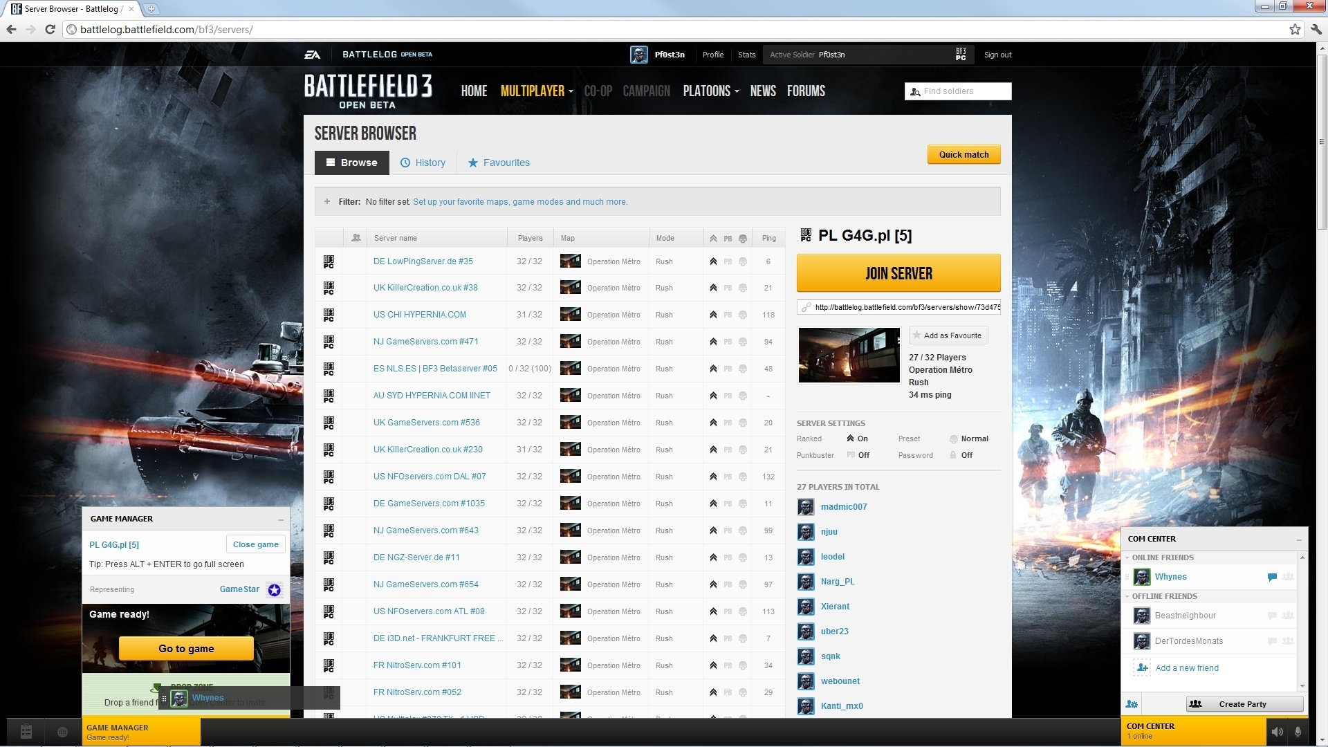Select the Browse tab
The image size is (1328, 747).
352,163
